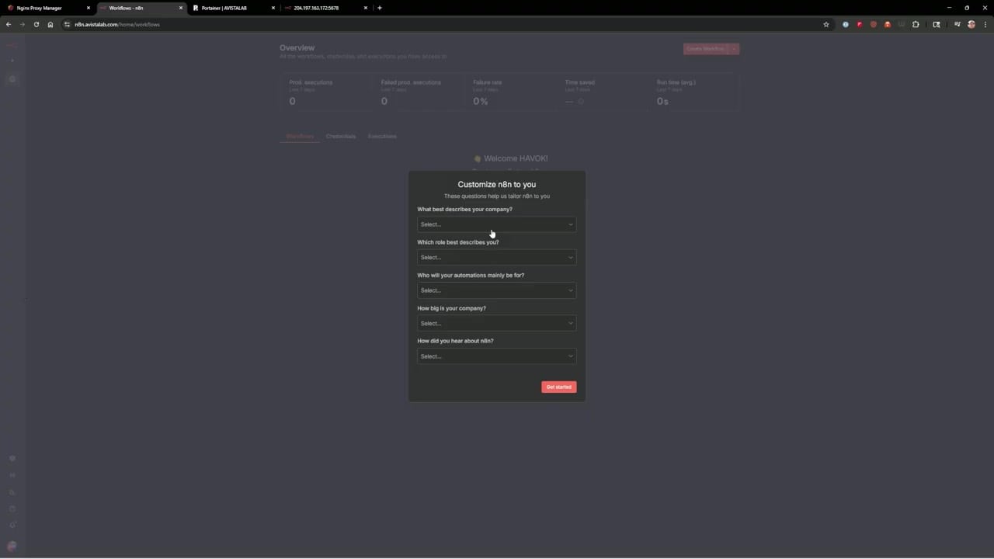The image size is (994, 559).
Task: Expand 'How did you hear about n8n' dropdown
Action: pyautogui.click(x=496, y=356)
